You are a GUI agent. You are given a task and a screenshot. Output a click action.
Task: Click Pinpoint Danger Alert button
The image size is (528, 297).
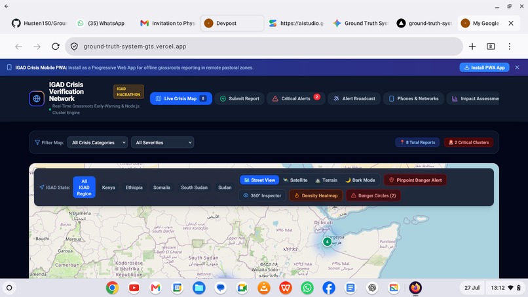[x=415, y=180]
